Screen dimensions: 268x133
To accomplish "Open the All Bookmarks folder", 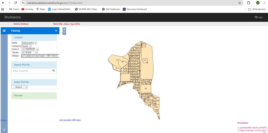I will [257, 9].
